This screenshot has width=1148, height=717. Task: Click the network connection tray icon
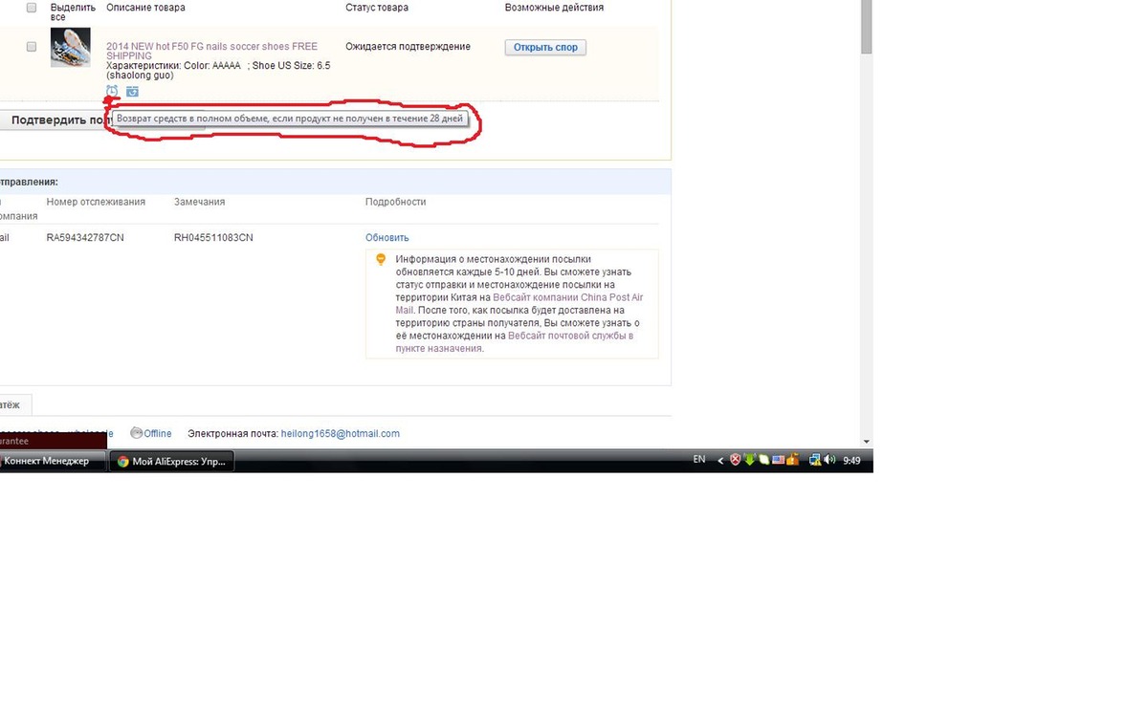(814, 460)
